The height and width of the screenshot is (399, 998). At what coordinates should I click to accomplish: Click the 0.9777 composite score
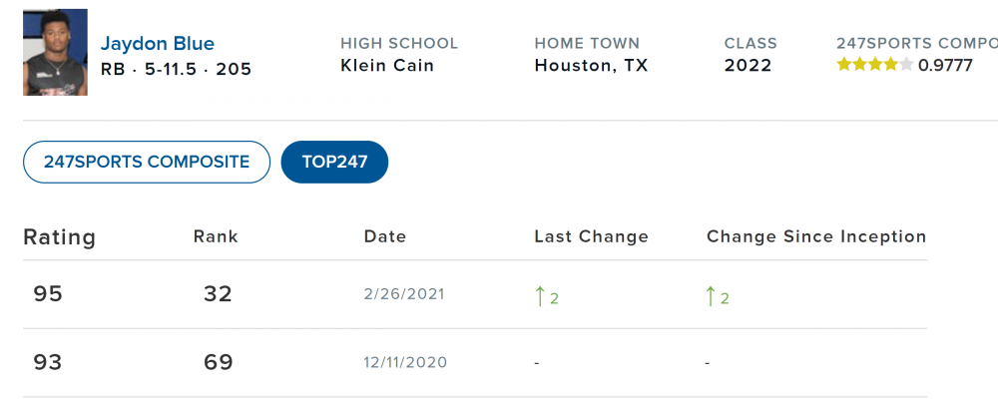[x=945, y=66]
